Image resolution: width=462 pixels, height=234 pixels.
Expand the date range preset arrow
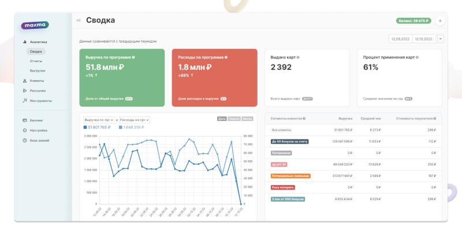pos(441,39)
